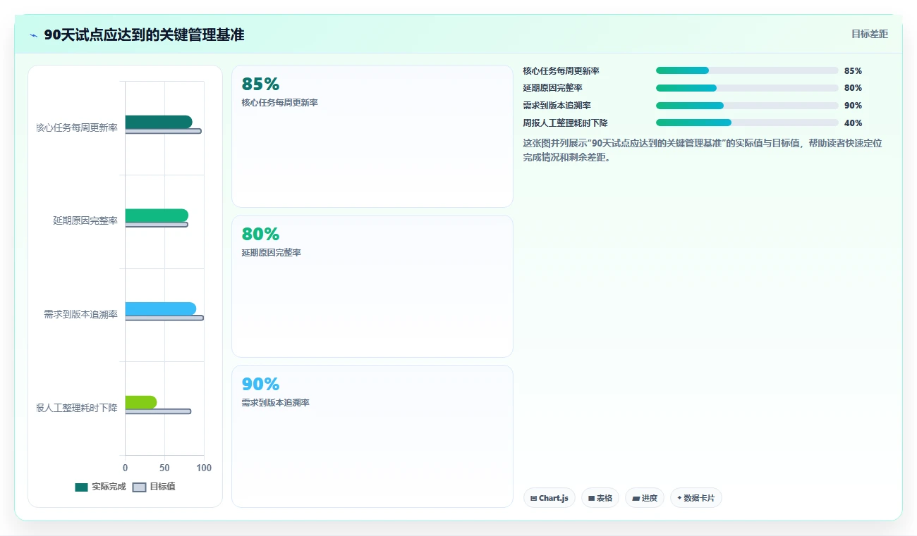Click the 延期原因完整率 axis label in chart

tap(85, 221)
